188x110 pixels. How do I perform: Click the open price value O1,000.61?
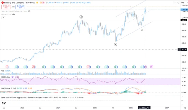coord(50,3)
